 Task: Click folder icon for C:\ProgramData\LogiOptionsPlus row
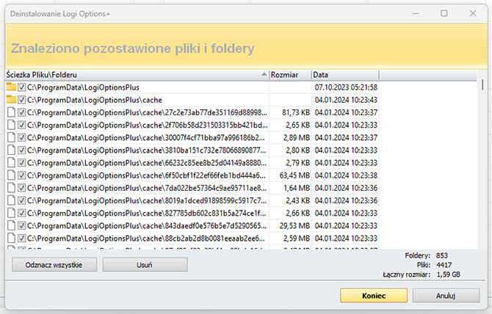pos(11,87)
